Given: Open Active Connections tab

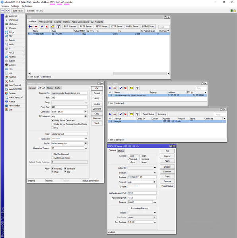Looking at the screenshot, I should 80,22.
